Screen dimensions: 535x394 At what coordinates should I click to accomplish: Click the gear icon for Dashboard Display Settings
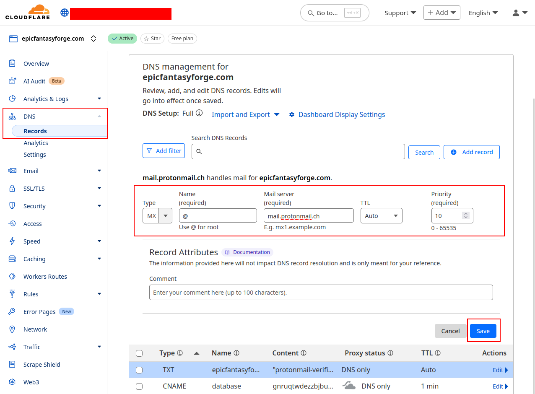(x=292, y=114)
